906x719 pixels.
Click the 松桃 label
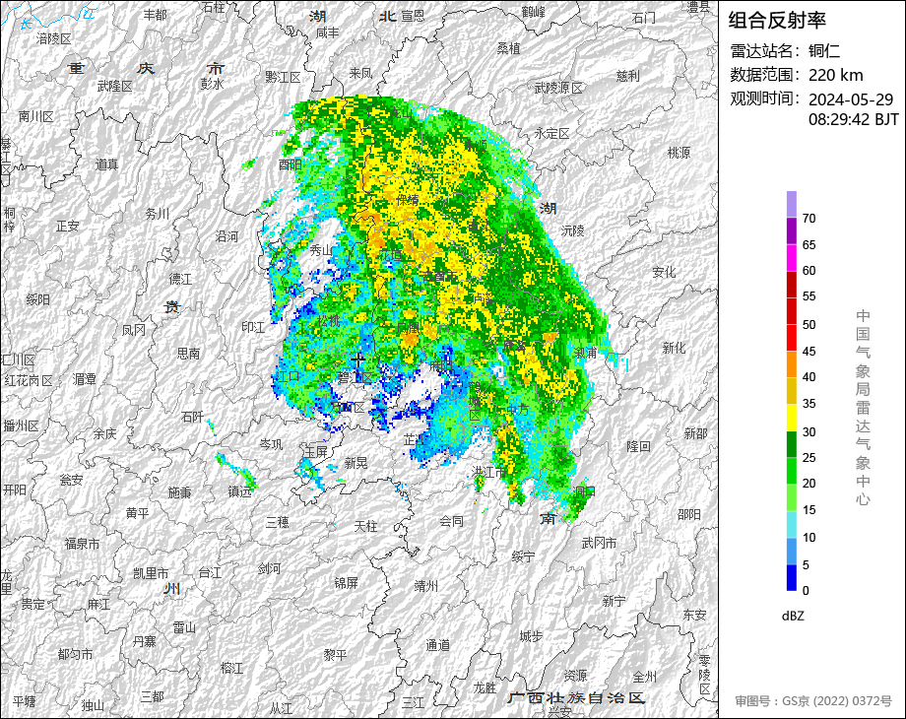328,320
